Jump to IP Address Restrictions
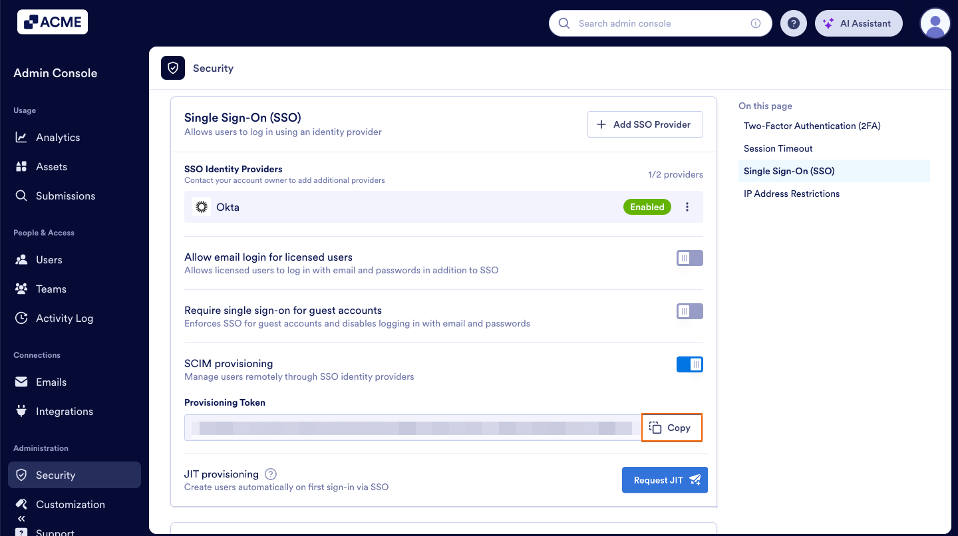This screenshot has height=536, width=958. click(x=792, y=194)
